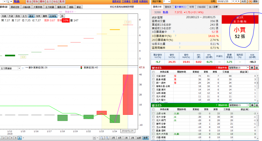
Task: Click the chart horizontal scrollbar grip
Action: pos(94,138)
